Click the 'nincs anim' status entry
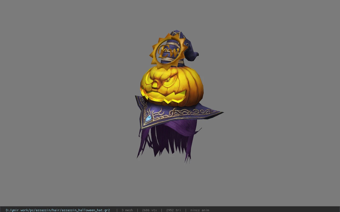Screen dimensions: 340x212 coord(200,210)
